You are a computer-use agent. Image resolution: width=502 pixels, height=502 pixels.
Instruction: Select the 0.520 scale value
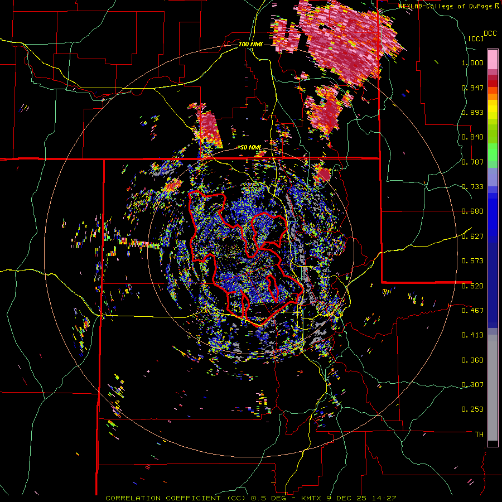click(x=472, y=286)
